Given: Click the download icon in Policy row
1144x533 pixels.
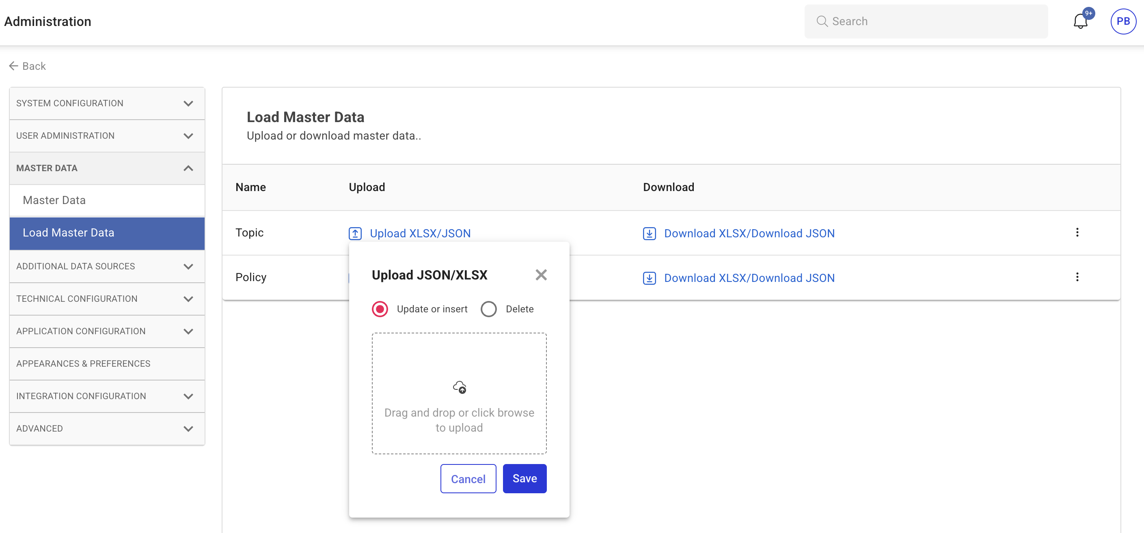Looking at the screenshot, I should point(649,278).
